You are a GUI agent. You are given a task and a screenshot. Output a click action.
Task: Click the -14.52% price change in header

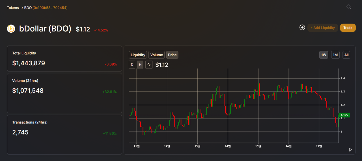(x=101, y=30)
